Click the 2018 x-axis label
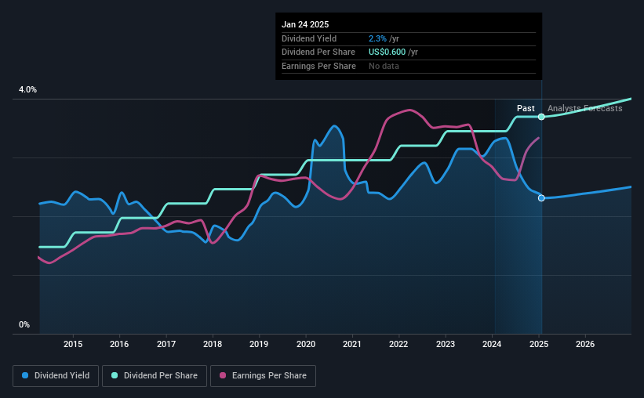The height and width of the screenshot is (398, 644). point(213,344)
